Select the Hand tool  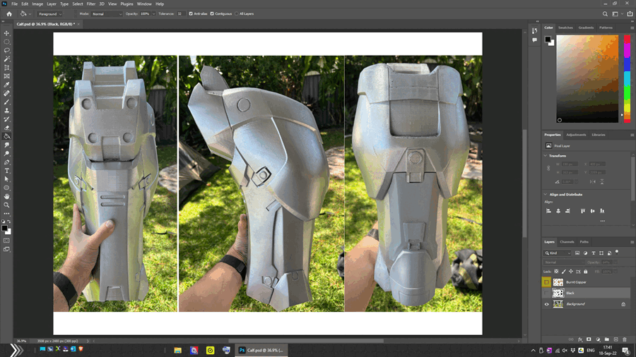pos(7,196)
